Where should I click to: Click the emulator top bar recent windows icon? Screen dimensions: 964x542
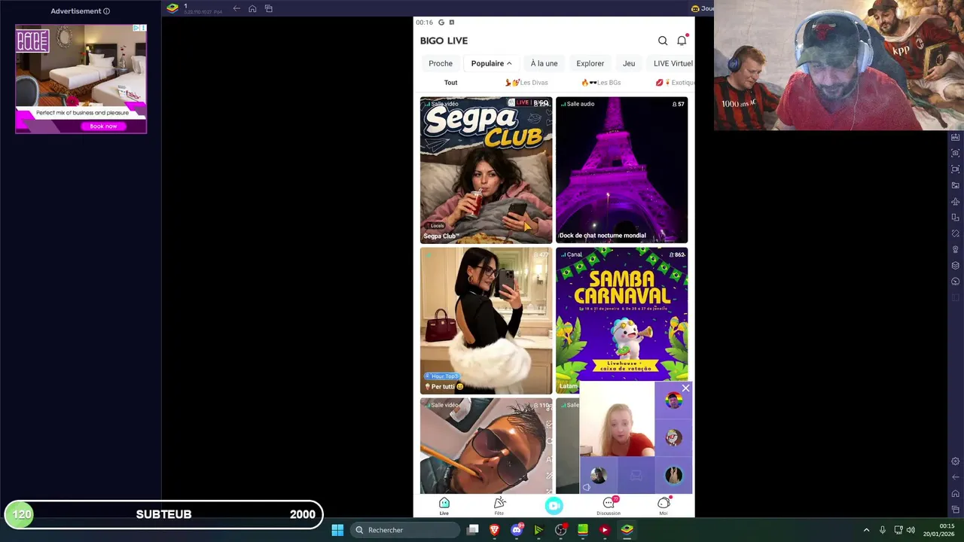point(269,8)
